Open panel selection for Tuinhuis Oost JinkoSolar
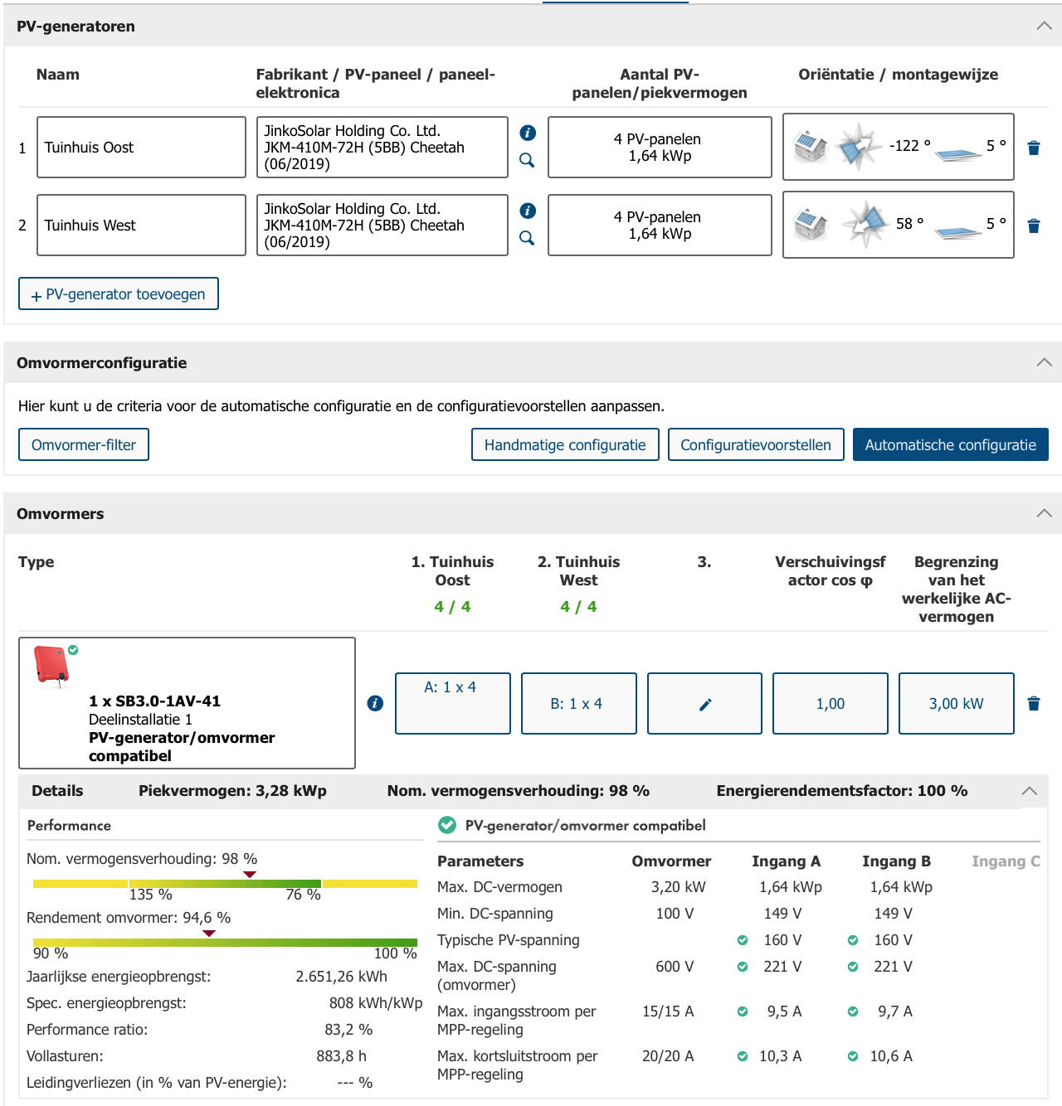The height and width of the screenshot is (1106, 1062). click(x=382, y=147)
